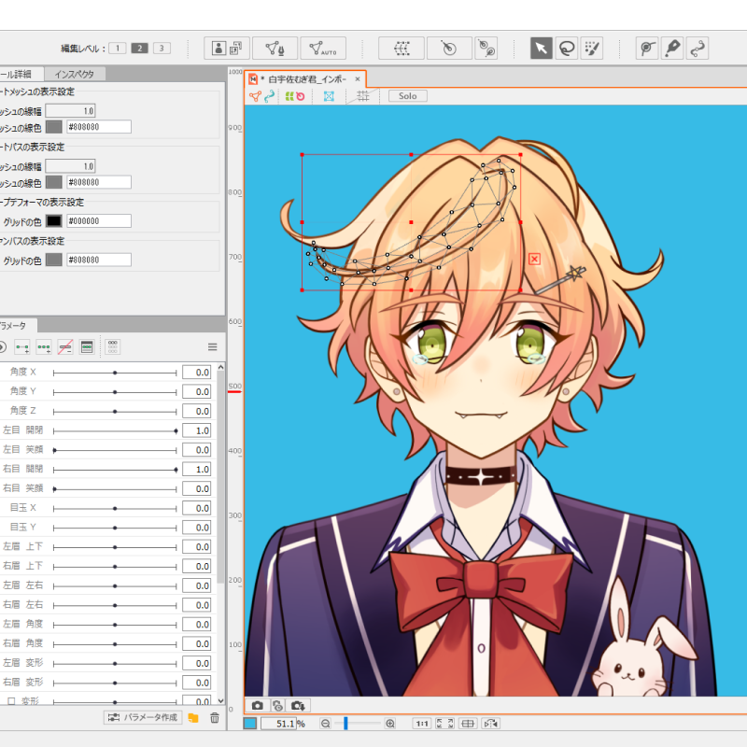Click the camera snapshot icon
747x747 pixels.
pyautogui.click(x=257, y=706)
